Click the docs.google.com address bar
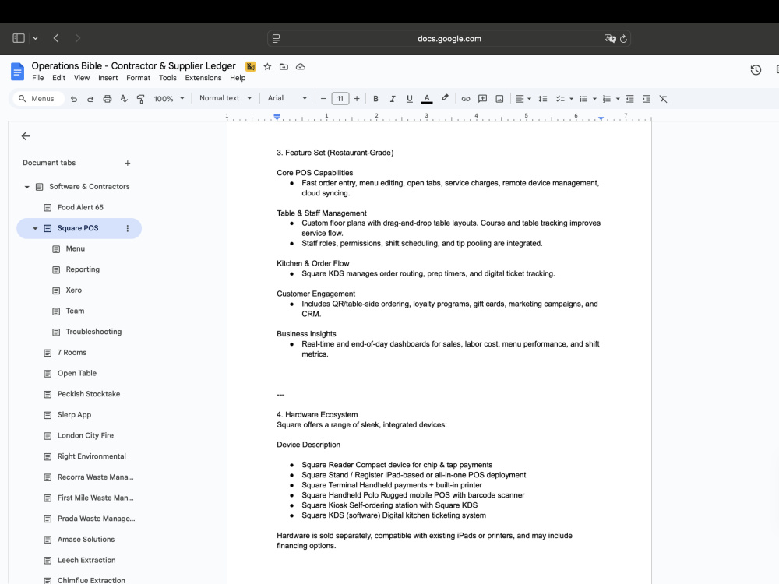 pyautogui.click(x=449, y=39)
